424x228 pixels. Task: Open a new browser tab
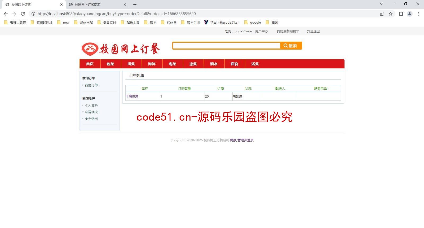point(135,5)
